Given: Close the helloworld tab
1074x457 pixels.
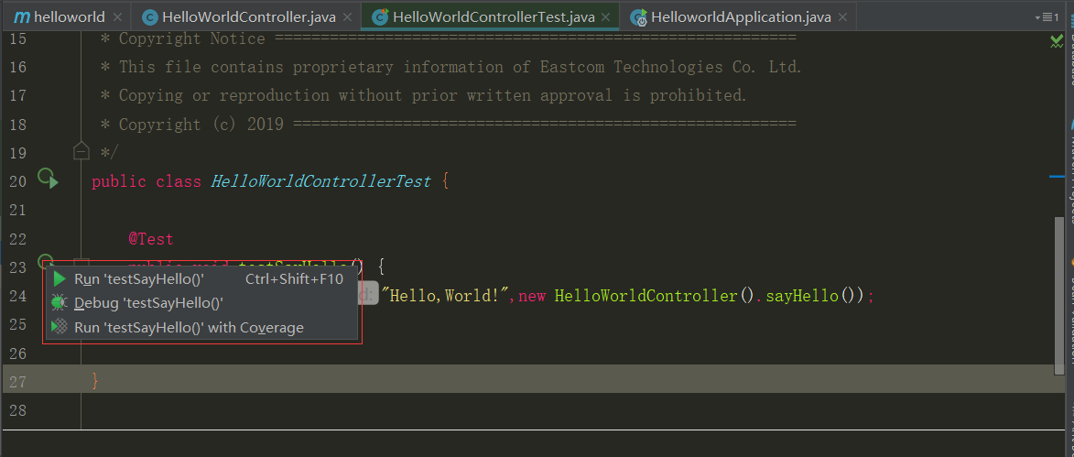Looking at the screenshot, I should (x=118, y=17).
